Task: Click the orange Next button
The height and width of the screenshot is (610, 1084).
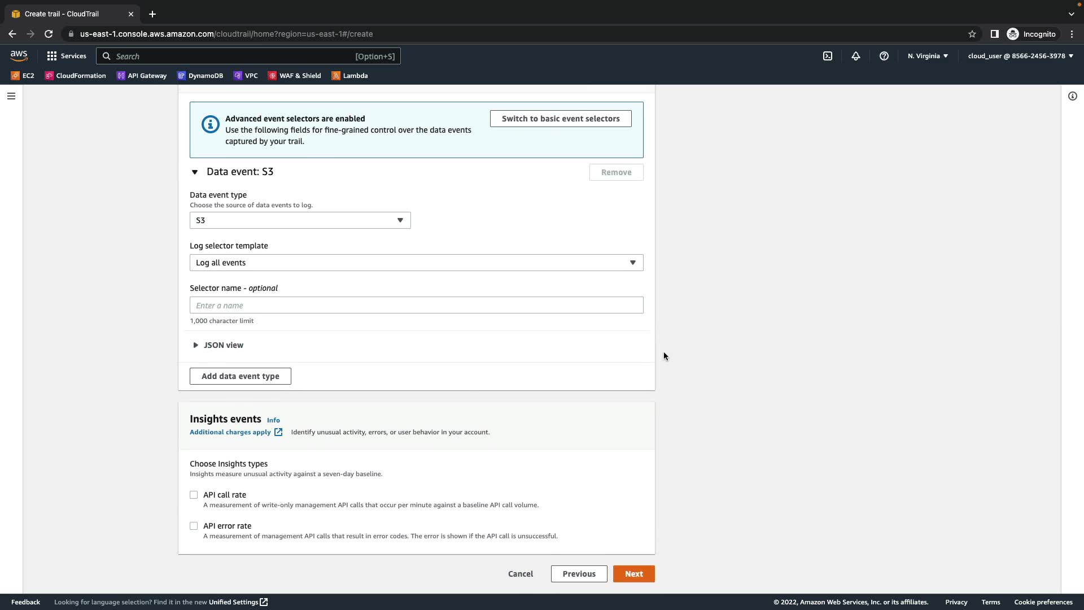Action: (x=633, y=574)
